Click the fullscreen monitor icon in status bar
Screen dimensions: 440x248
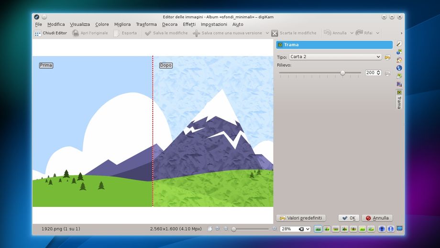399,229
